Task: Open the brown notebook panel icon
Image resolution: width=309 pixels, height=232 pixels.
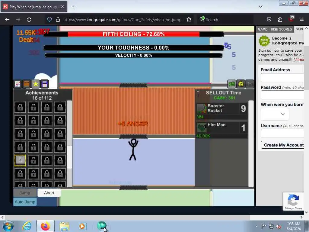Action: [x=27, y=84]
